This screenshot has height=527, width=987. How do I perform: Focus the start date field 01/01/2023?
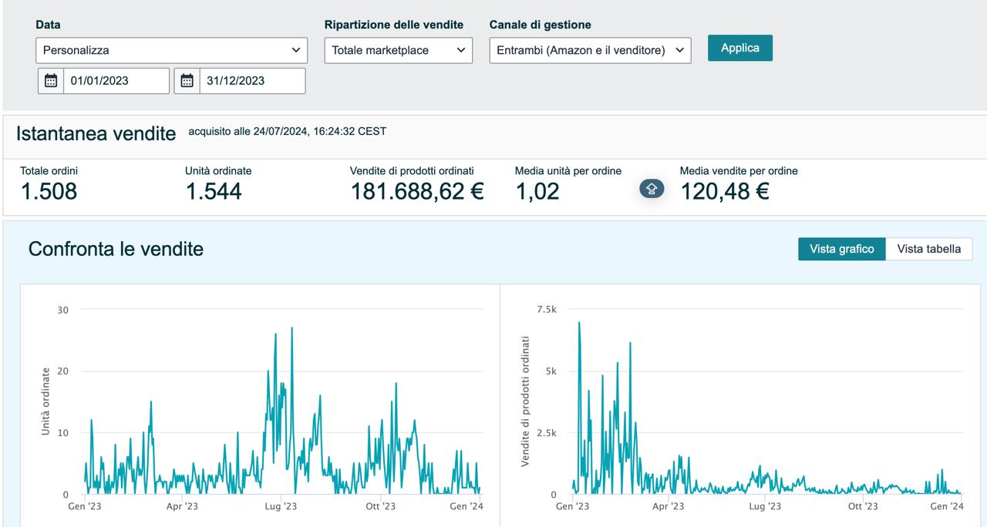pyautogui.click(x=116, y=81)
